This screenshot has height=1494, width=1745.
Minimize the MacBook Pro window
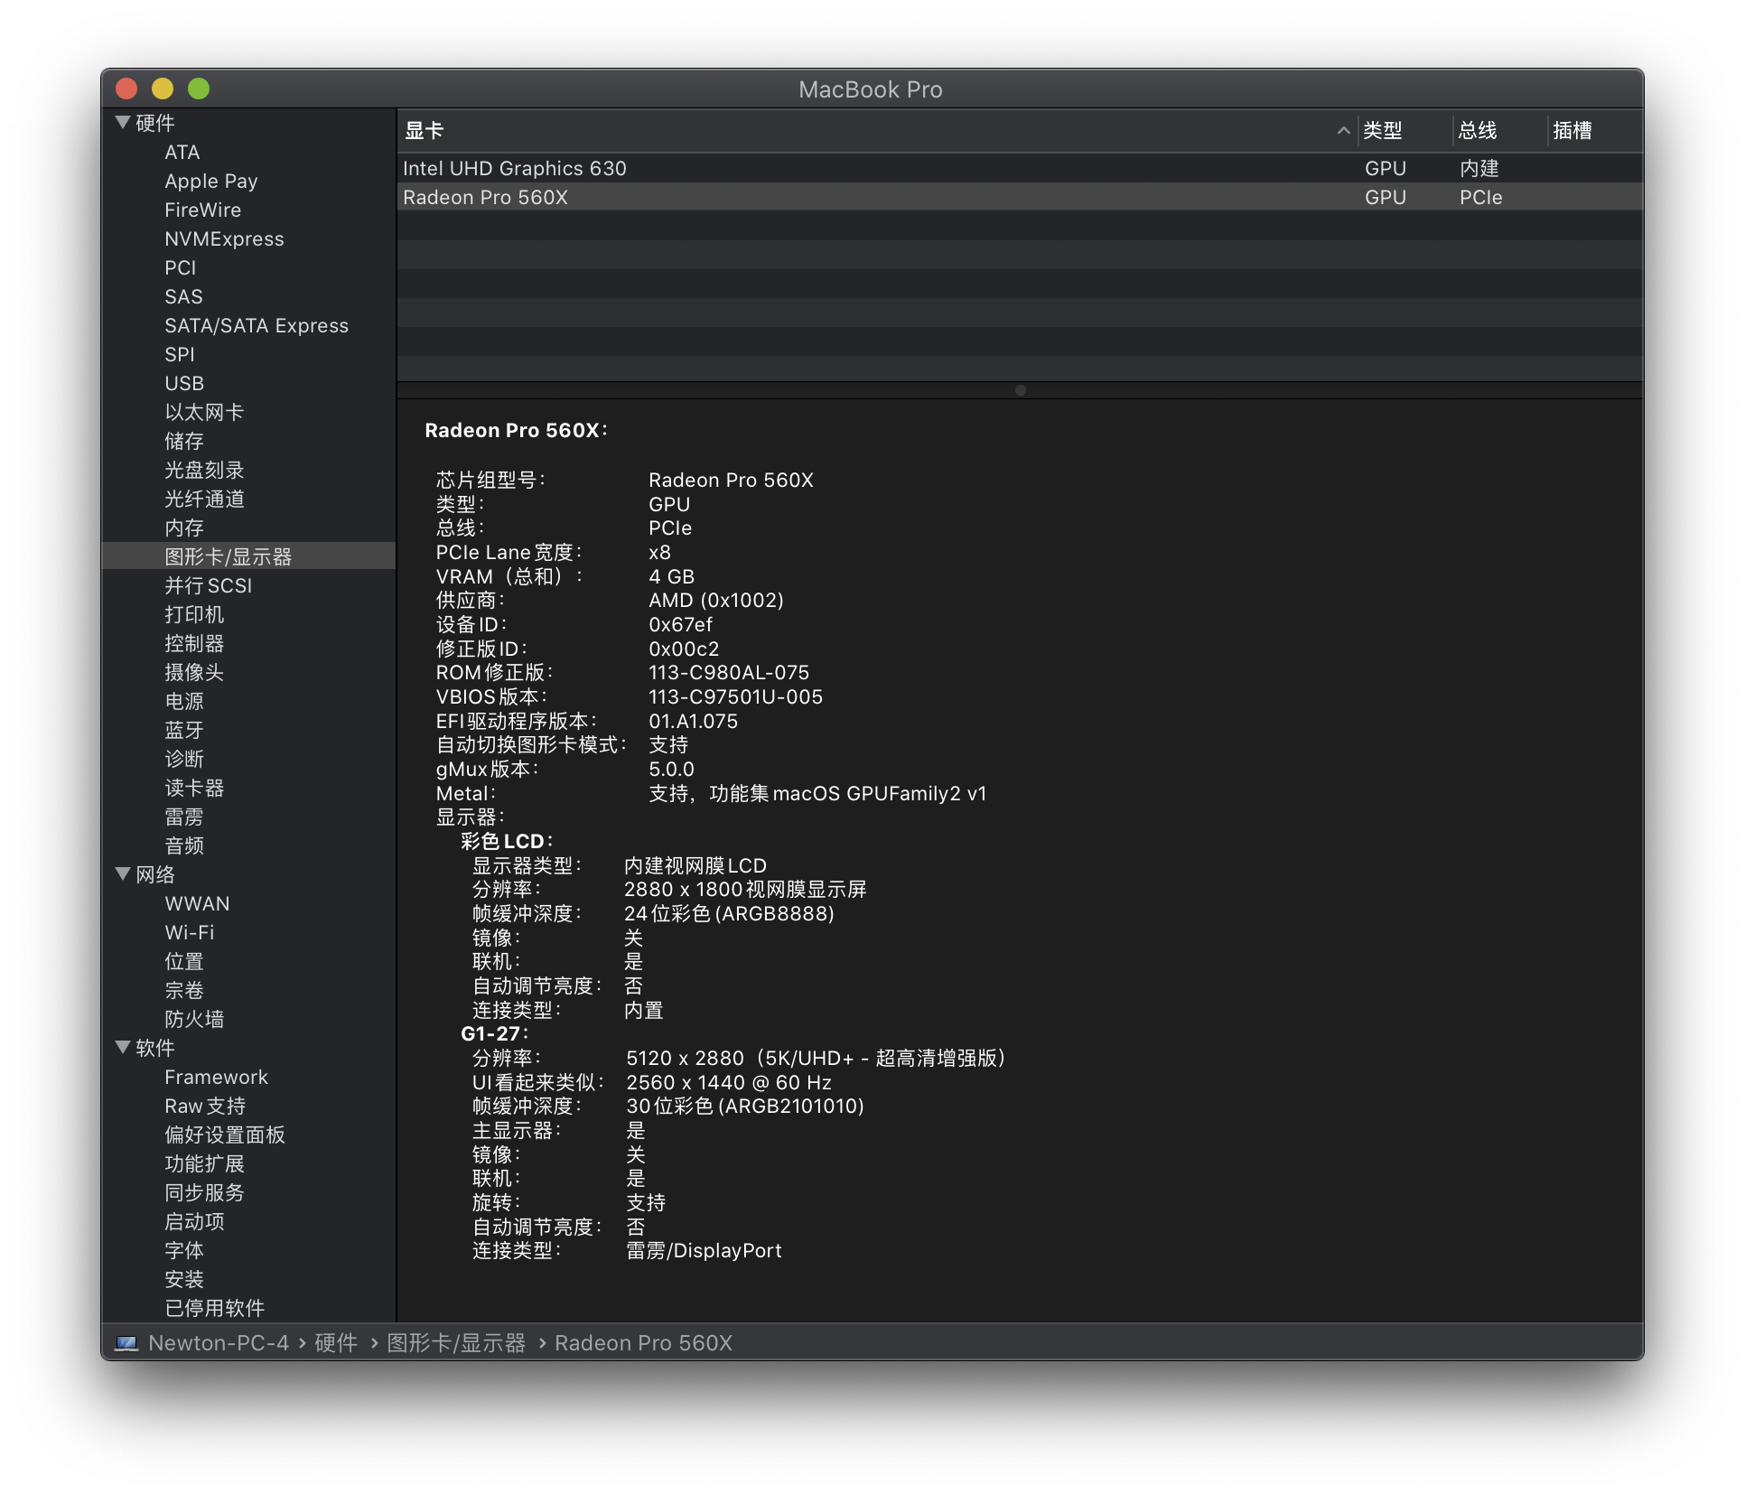163,89
